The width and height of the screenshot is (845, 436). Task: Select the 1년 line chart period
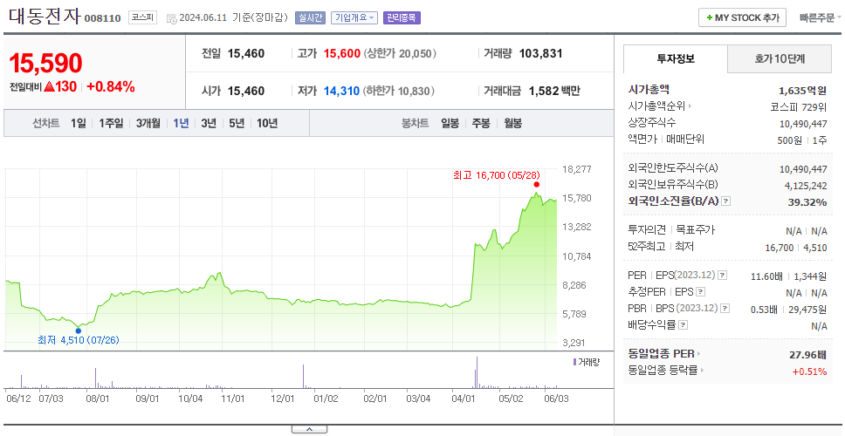(x=181, y=123)
